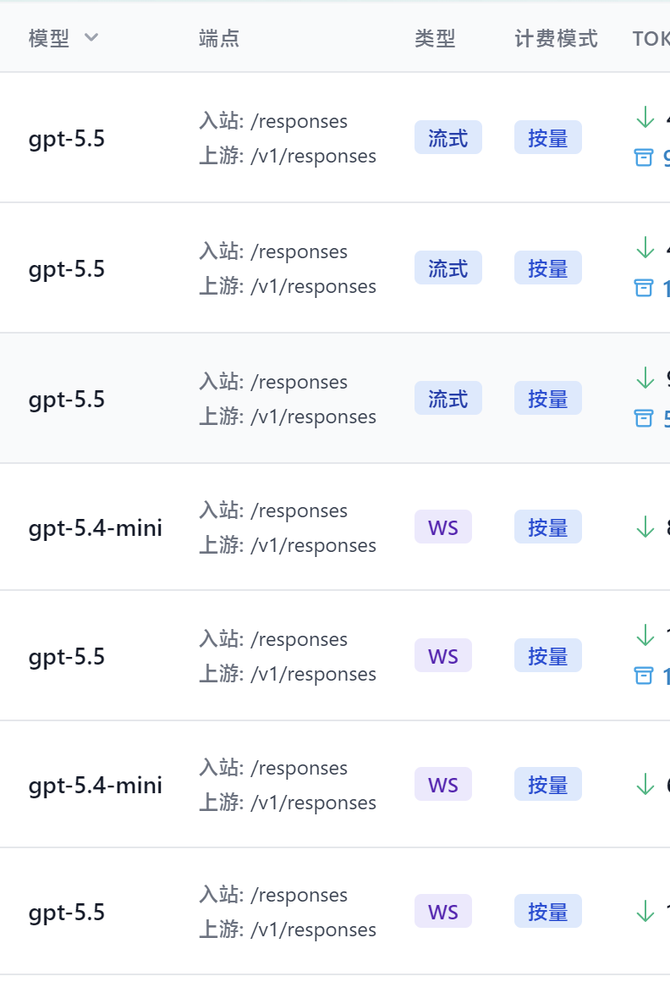
Task: Click the green down-arrow in the first gpt-5.4-mini row
Action: coord(645,527)
